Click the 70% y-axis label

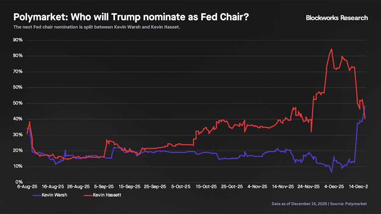(x=18, y=71)
